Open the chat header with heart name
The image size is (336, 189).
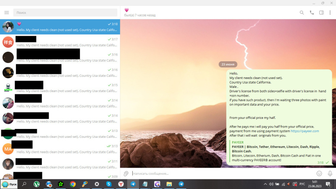[x=139, y=13]
